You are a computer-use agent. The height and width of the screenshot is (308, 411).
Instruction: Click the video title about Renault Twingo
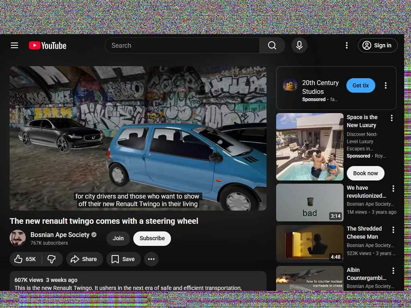point(104,221)
